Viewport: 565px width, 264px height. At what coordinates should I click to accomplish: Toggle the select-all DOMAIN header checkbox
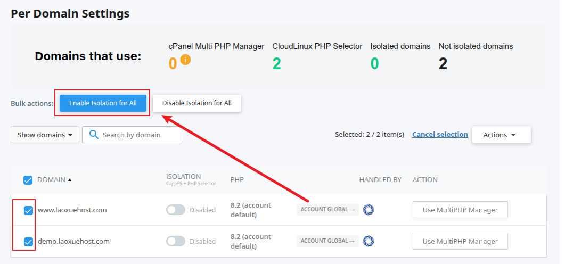pos(28,180)
